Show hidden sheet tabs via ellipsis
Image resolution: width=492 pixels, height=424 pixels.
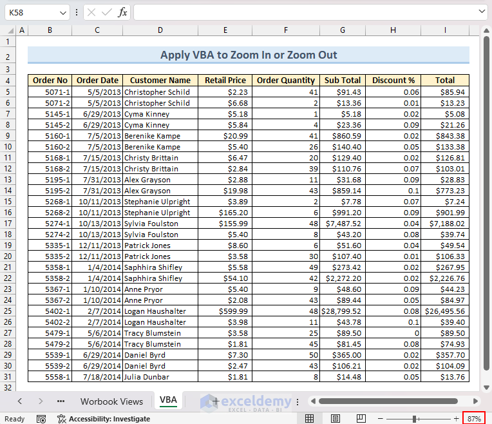point(61,401)
